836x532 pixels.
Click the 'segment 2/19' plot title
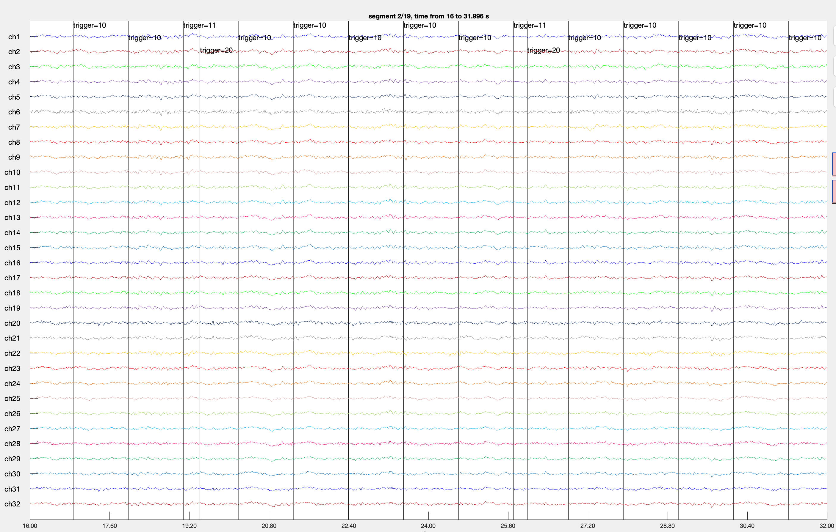[x=428, y=16]
